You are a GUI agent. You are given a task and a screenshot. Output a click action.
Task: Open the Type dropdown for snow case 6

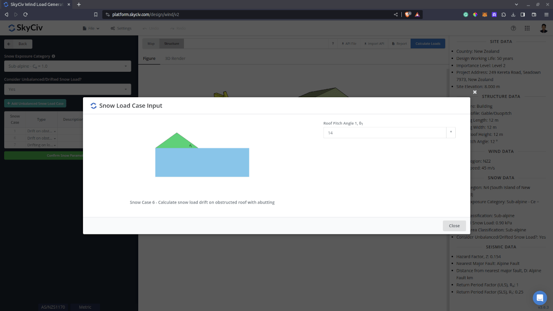(x=41, y=138)
